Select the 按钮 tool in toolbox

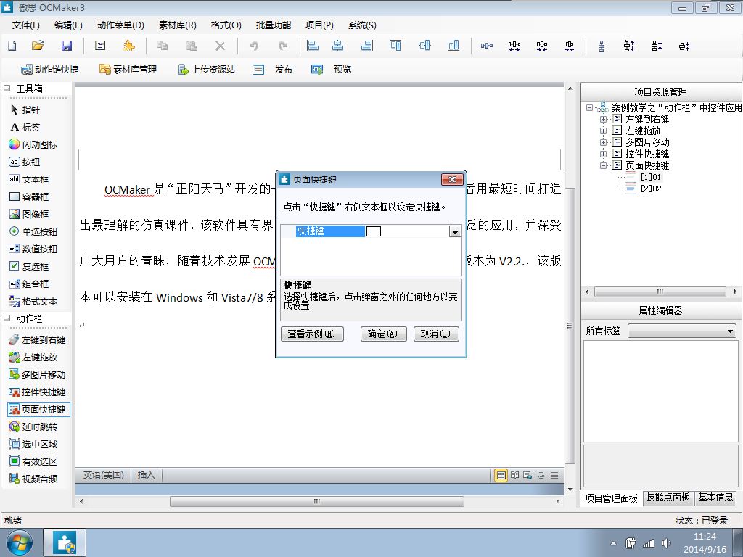pyautogui.click(x=25, y=162)
